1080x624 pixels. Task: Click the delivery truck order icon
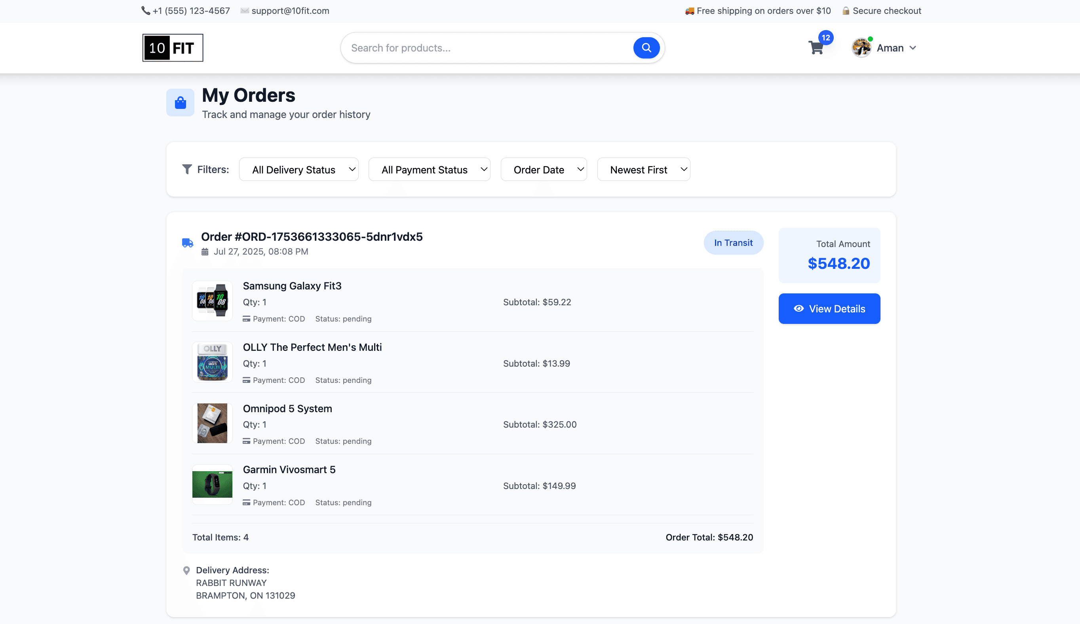pos(188,243)
